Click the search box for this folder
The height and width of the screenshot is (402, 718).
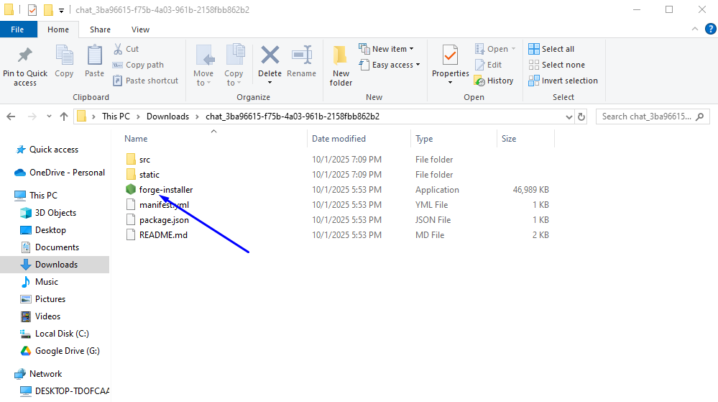pos(647,117)
